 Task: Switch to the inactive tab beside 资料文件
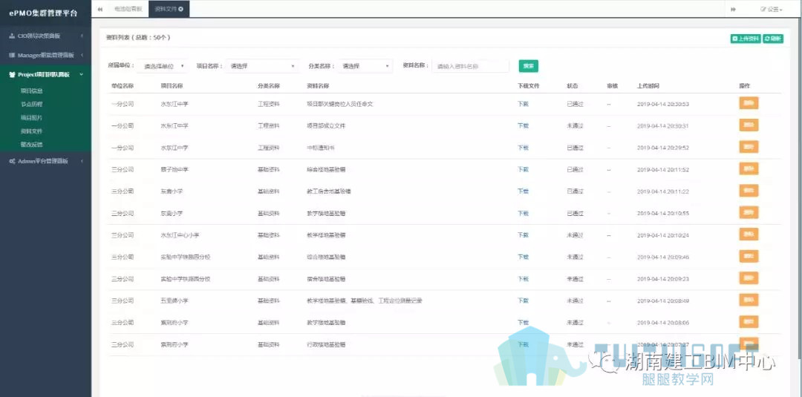(x=128, y=9)
